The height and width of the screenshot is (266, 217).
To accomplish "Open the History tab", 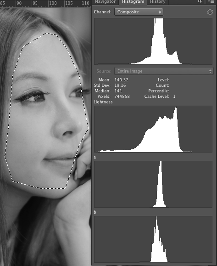I will point(157,2).
